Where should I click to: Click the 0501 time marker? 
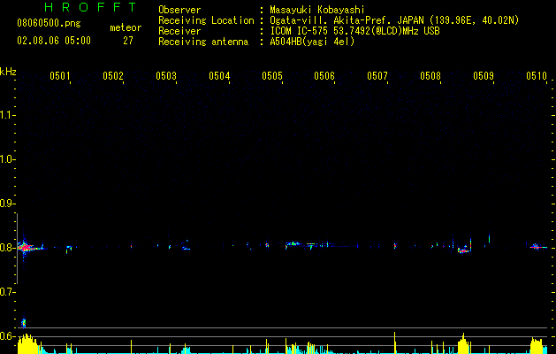60,75
